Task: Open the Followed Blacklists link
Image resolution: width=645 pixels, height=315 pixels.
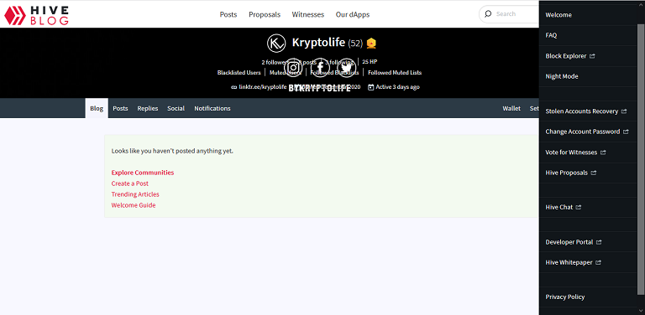Action: click(x=334, y=73)
